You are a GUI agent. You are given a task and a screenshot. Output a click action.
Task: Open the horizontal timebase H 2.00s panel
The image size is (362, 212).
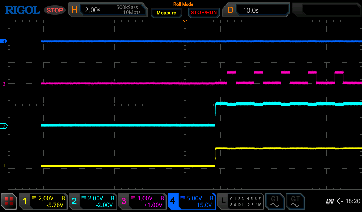pos(108,10)
